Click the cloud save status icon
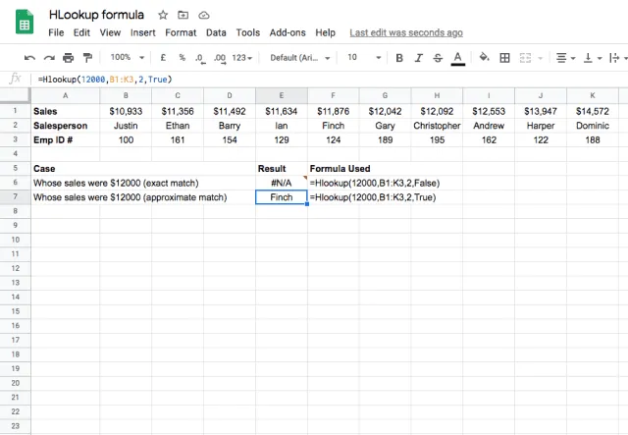 pyautogui.click(x=204, y=16)
